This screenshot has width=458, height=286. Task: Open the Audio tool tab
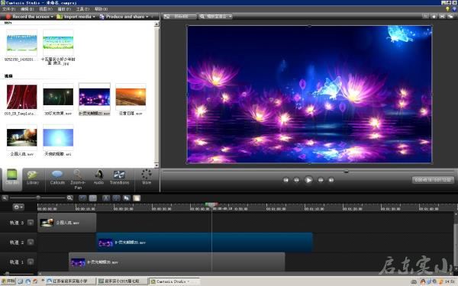click(98, 178)
